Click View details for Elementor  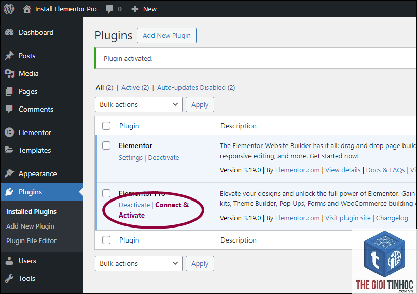click(x=343, y=170)
